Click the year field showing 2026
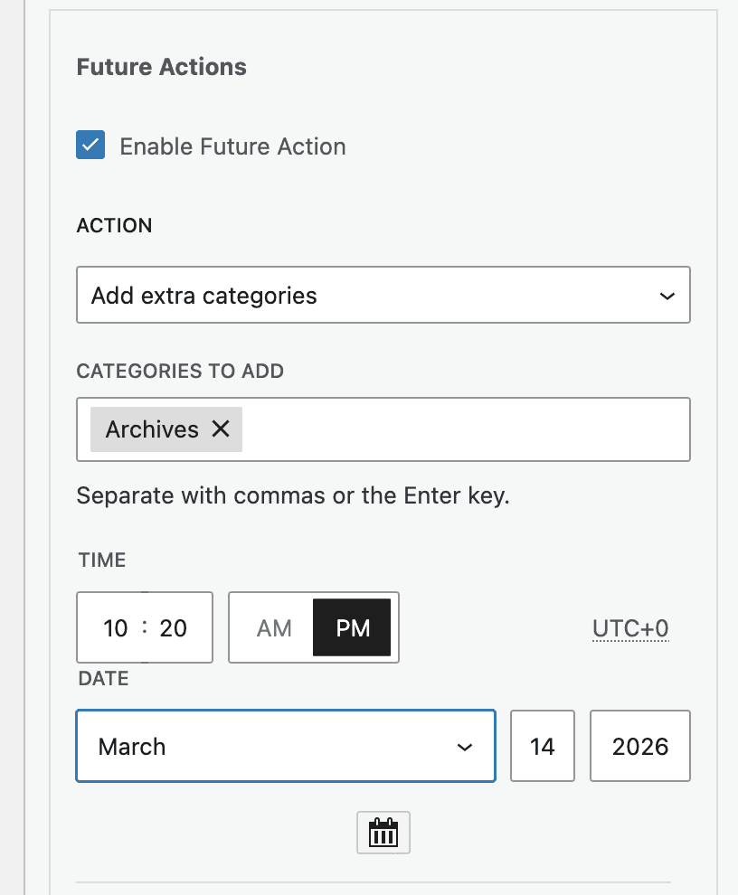 639,747
